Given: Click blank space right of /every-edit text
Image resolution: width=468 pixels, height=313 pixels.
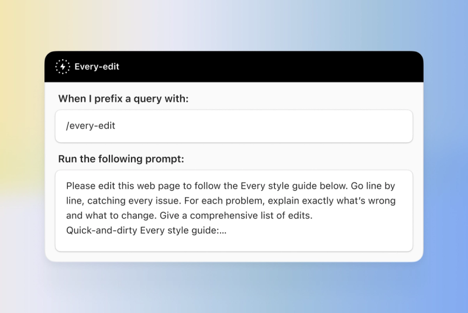Looking at the screenshot, I should pyautogui.click(x=263, y=126).
